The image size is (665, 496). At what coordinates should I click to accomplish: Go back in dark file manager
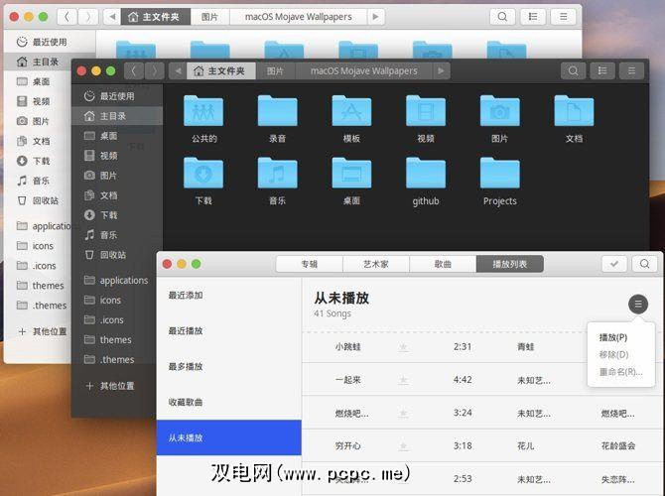click(x=134, y=70)
